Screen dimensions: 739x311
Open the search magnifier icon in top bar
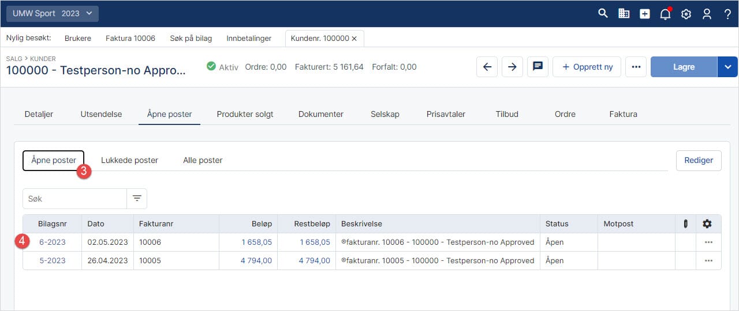point(603,14)
